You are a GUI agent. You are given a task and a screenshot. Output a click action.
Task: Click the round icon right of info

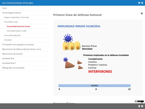[x=142, y=3]
